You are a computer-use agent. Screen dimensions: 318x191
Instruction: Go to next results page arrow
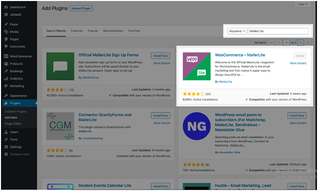coord(301,43)
